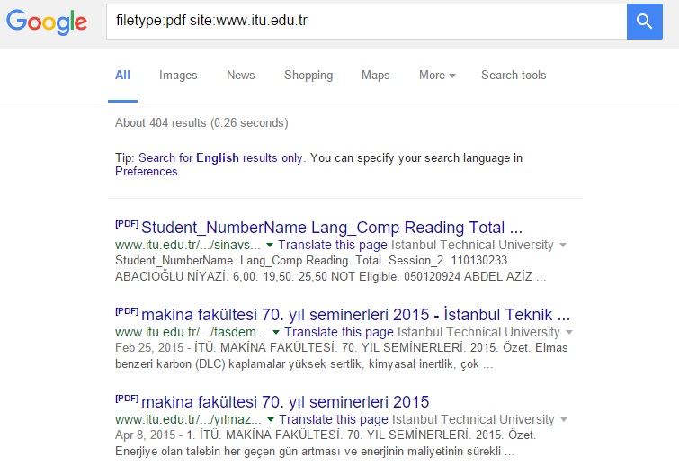The image size is (679, 475).
Task: Click the 'Feb 25, 2015' snippet date
Action: (149, 347)
